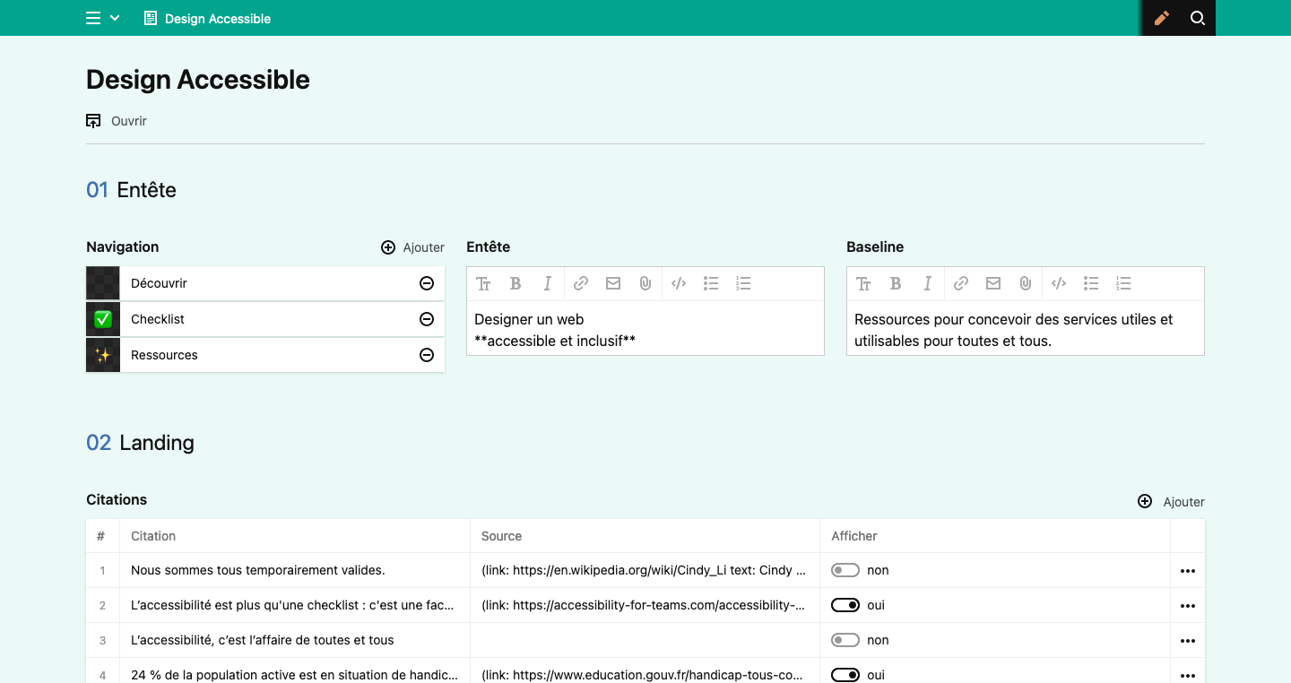
Task: Disable the oui toggle on citation 2
Action: coord(845,605)
